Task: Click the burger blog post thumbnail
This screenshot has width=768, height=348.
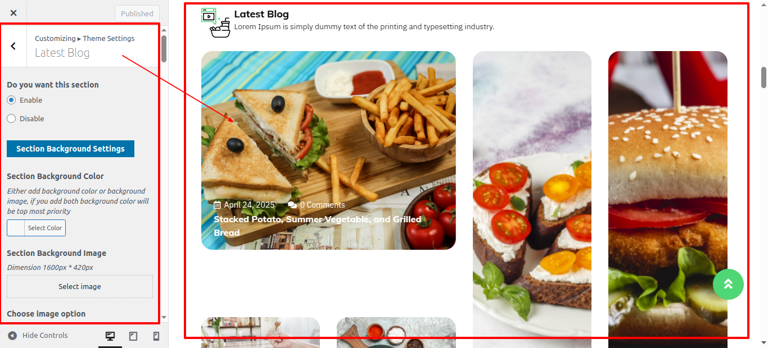Action: (668, 199)
